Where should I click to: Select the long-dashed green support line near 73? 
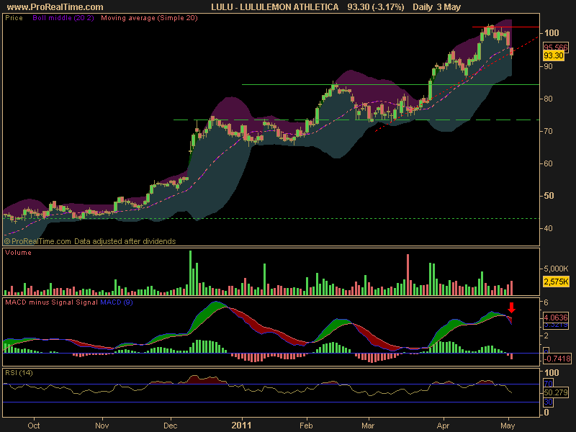pyautogui.click(x=356, y=120)
